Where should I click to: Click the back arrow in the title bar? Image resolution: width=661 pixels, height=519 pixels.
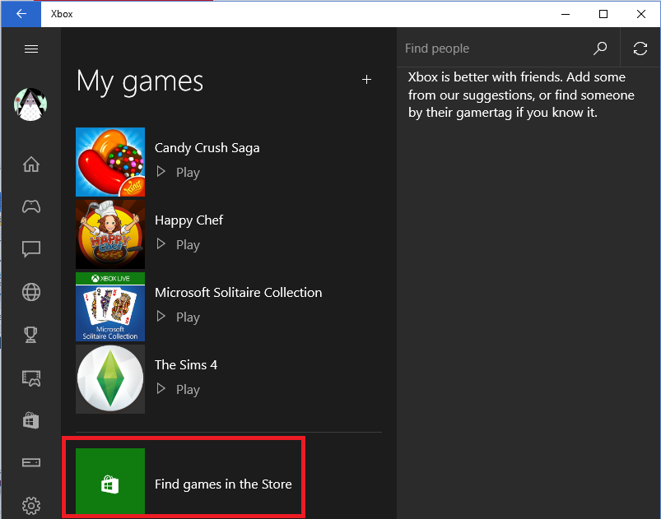(20, 14)
